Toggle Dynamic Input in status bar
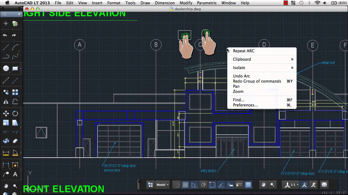The width and height of the screenshot is (348, 195). (x=230, y=185)
